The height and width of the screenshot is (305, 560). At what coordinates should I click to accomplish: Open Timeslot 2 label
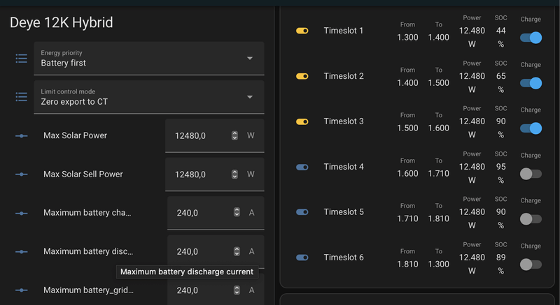click(x=344, y=76)
